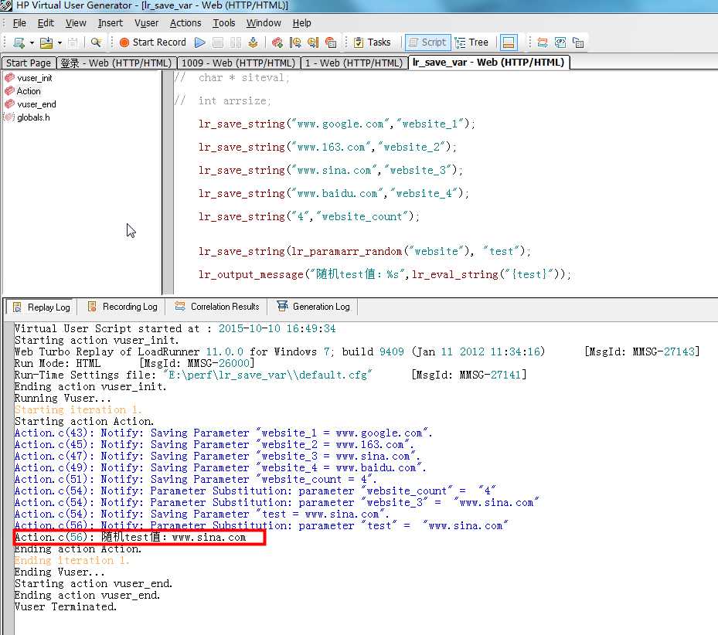Viewport: 718px width, 635px height.
Task: Open the Generation Log tab
Action: point(313,307)
